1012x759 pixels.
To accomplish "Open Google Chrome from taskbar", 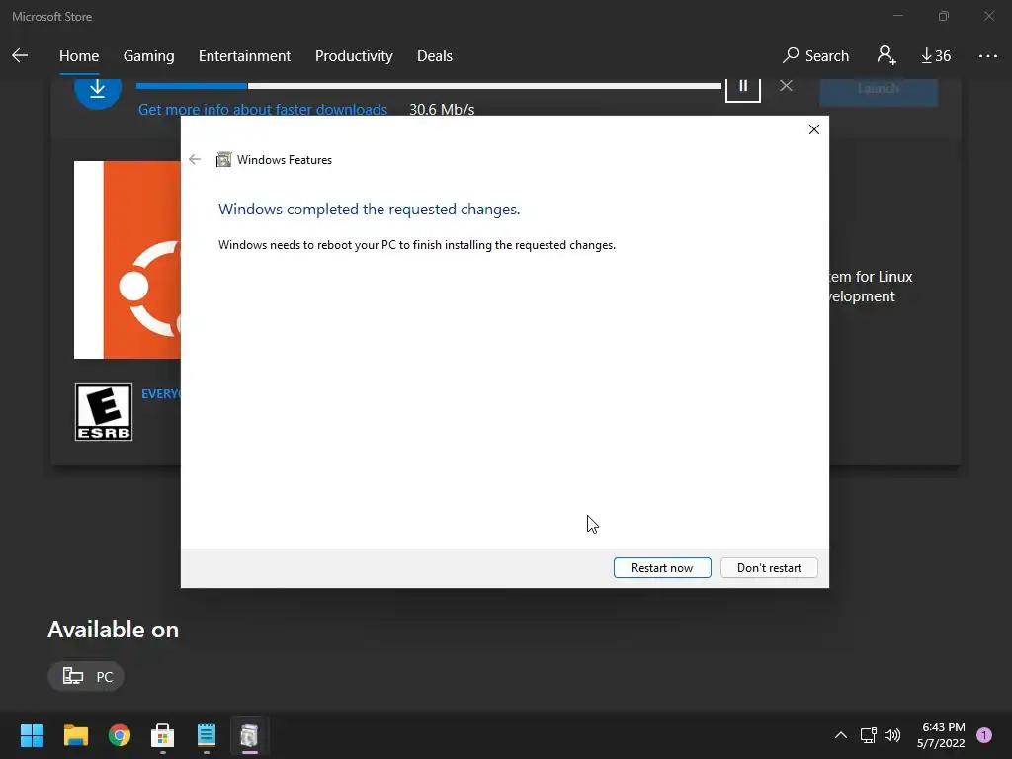I will tap(120, 735).
